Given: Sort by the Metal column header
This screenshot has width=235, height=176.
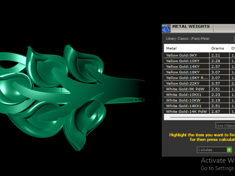Looking at the screenshot, I should 187,48.
